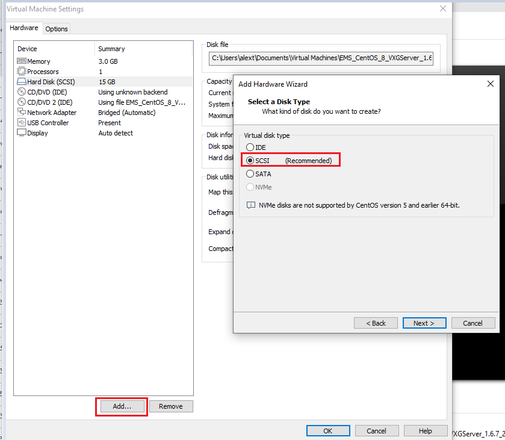Image resolution: width=505 pixels, height=440 pixels.
Task: Click the USB Controller icon
Action: (x=22, y=123)
